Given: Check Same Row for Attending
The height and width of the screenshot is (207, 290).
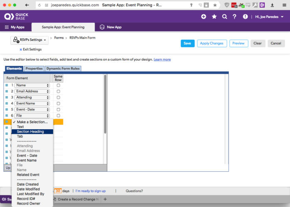Looking at the screenshot, I should click(x=58, y=97).
